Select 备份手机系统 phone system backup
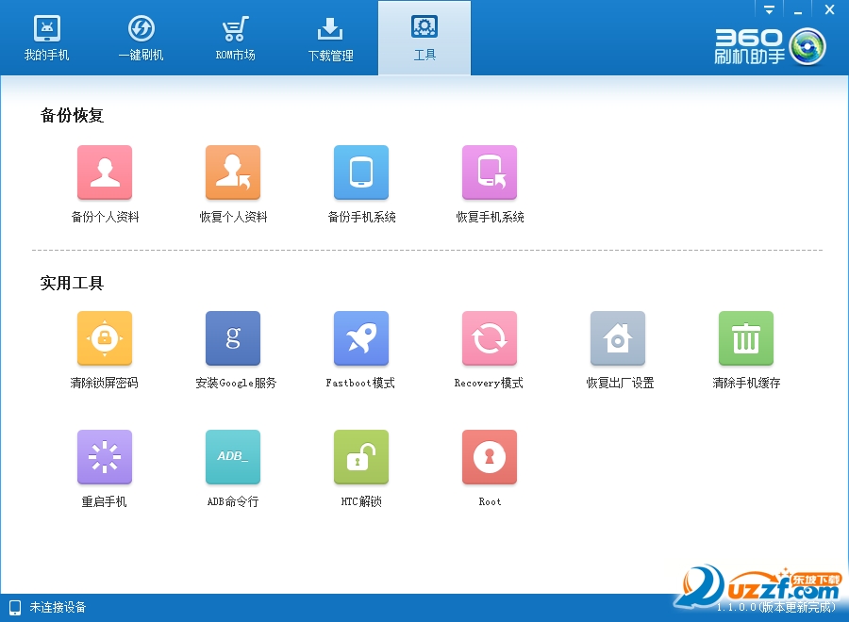 [x=361, y=172]
